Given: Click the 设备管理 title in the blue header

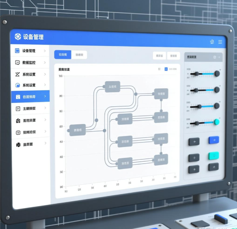Looking at the screenshot, I should coord(33,37).
